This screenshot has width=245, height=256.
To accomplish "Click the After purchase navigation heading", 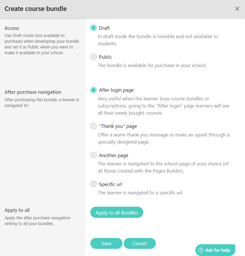I will 33,92.
